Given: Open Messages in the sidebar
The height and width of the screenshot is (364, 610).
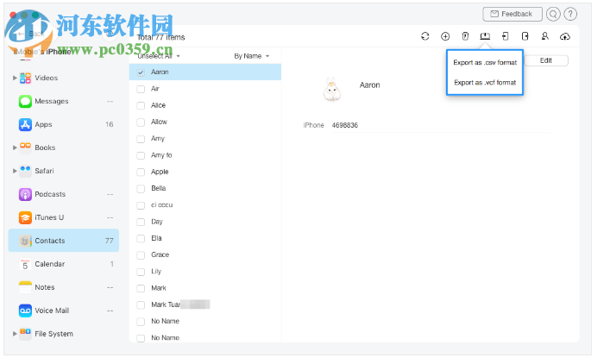Looking at the screenshot, I should click(x=63, y=101).
